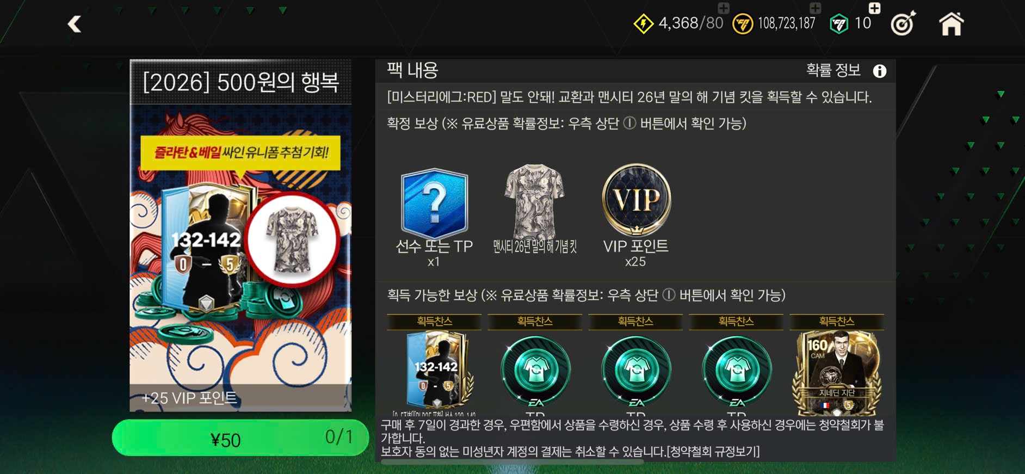Go back using the left arrow

click(75, 24)
